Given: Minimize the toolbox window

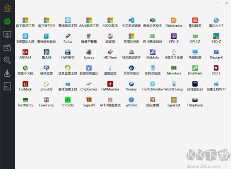Looking at the screenshot, I should click(x=218, y=3).
